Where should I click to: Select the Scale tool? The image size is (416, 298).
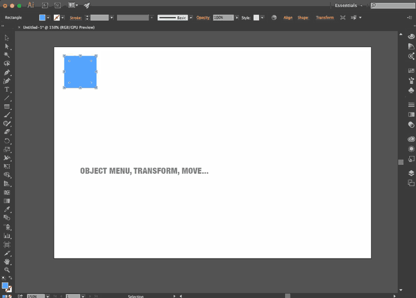pos(7,149)
